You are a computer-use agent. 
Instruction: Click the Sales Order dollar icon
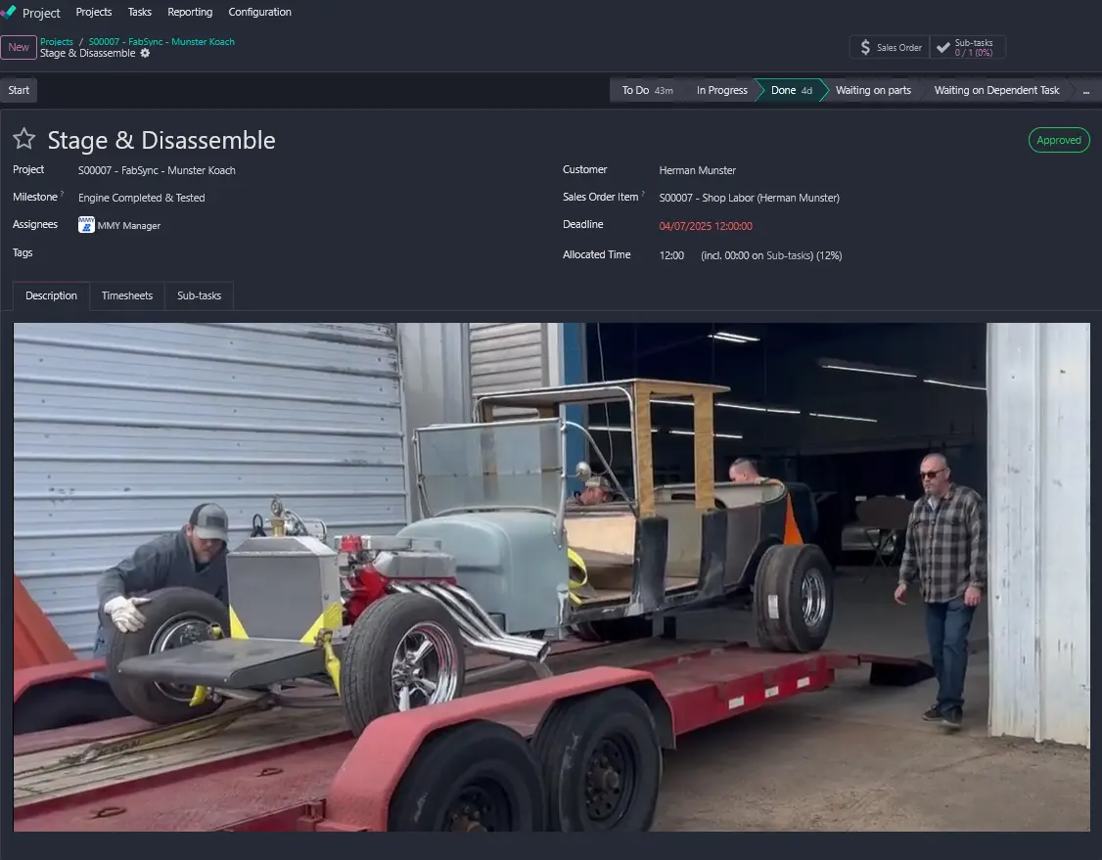coord(865,48)
